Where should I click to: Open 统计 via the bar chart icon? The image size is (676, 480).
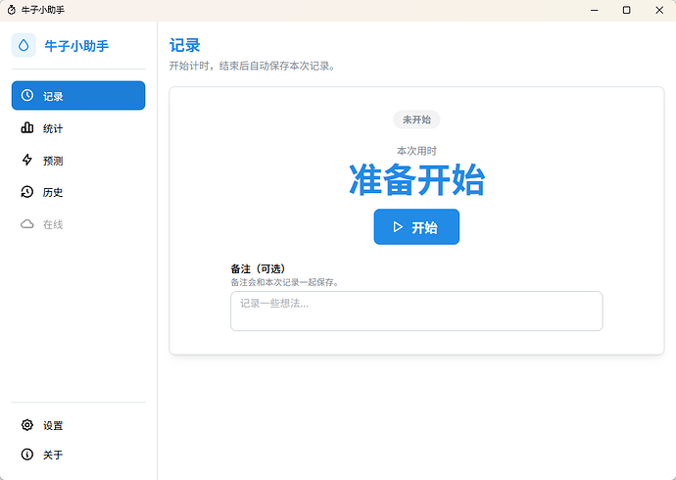click(x=27, y=127)
